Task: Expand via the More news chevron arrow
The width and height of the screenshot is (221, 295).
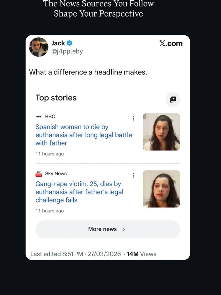Action: pyautogui.click(x=124, y=229)
